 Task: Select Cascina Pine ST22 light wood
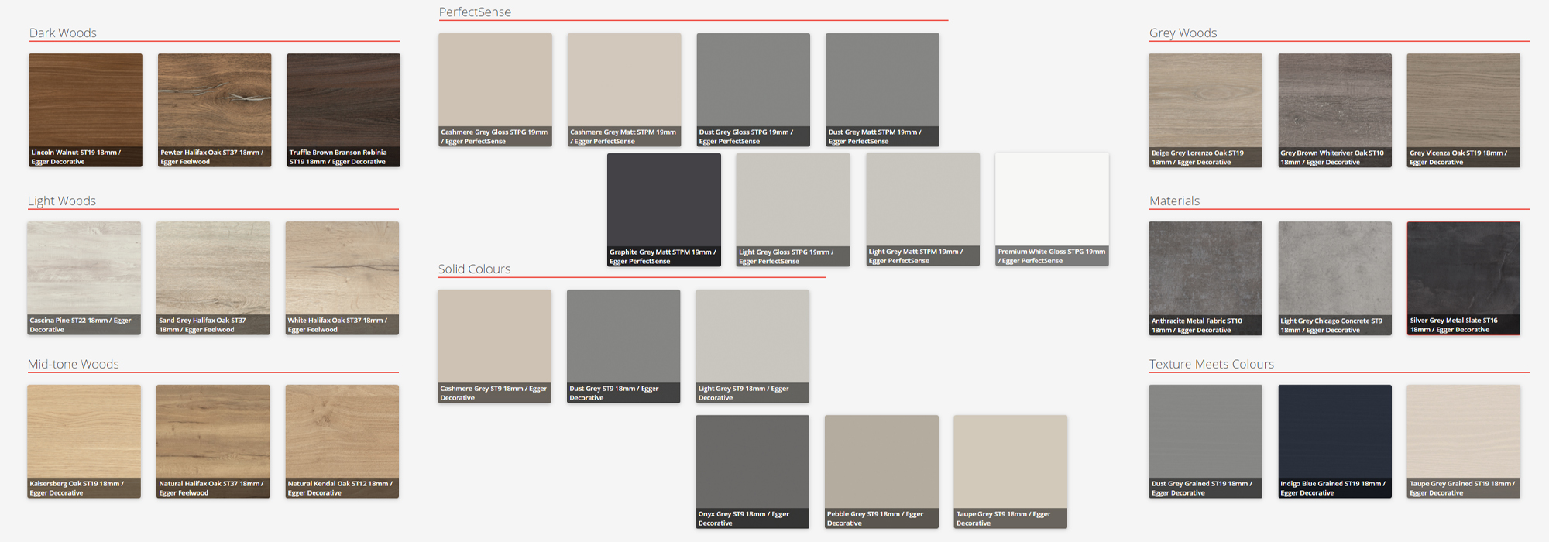point(84,278)
